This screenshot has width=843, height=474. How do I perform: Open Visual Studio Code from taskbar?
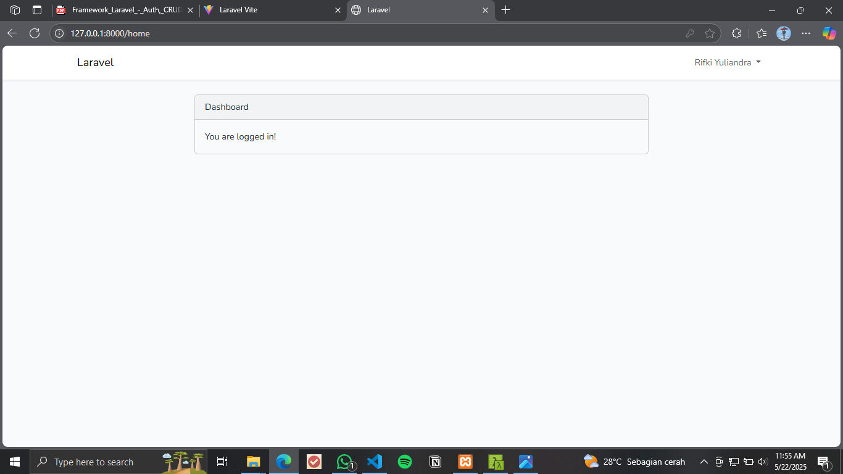click(x=375, y=462)
